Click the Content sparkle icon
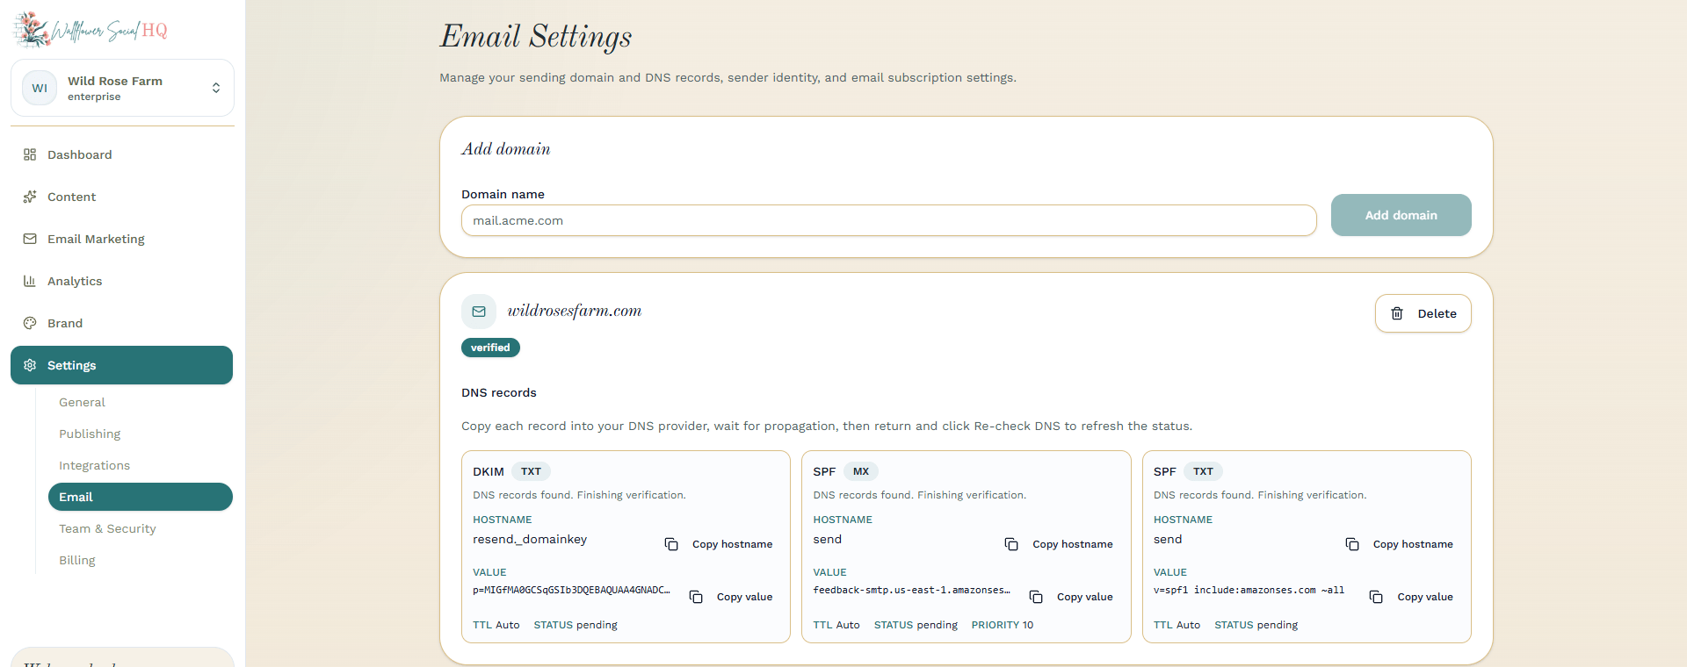This screenshot has height=667, width=1687. click(30, 197)
